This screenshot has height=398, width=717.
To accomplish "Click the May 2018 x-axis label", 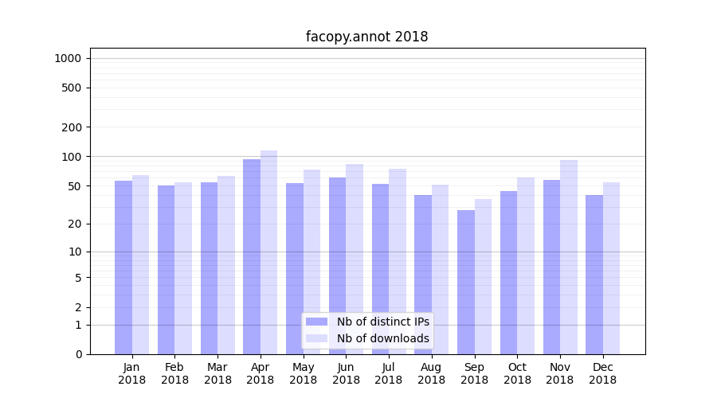I will tap(303, 373).
